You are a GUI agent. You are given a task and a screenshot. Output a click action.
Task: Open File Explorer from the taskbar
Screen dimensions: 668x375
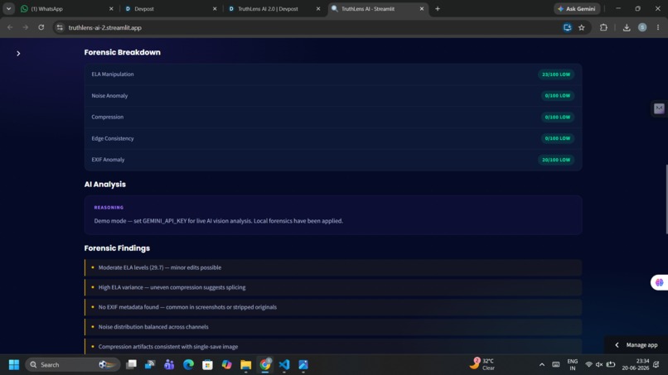coord(246,365)
